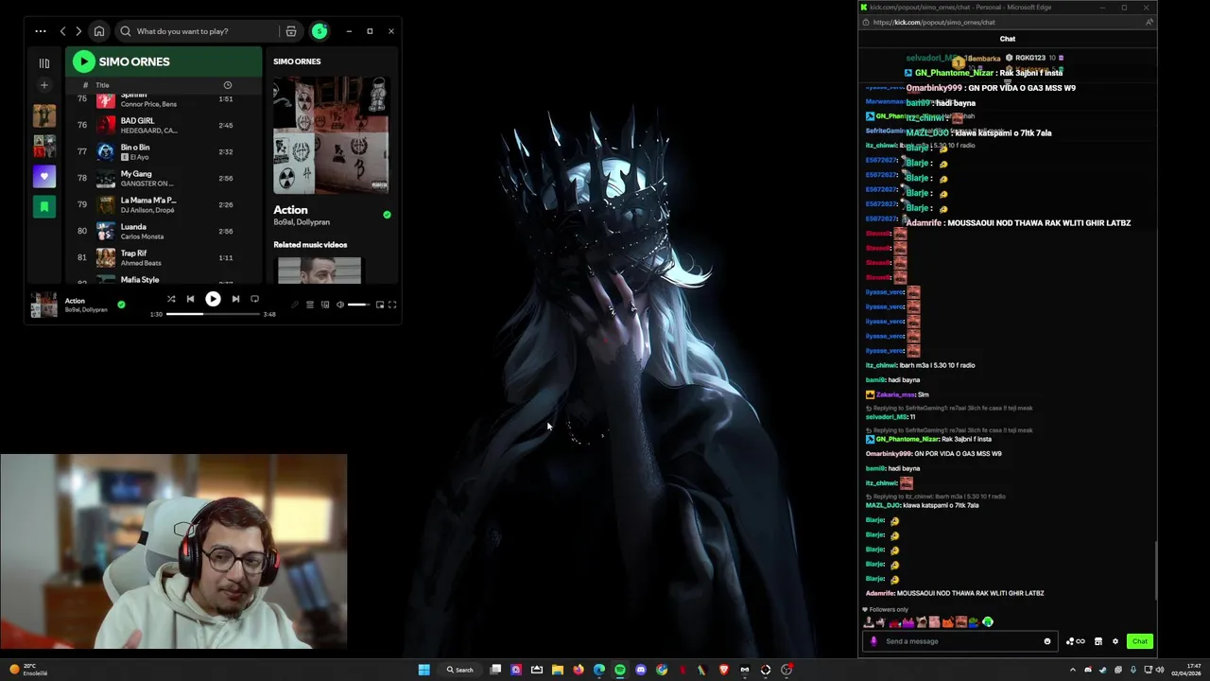Mute Spotify with the speaker icon
Image resolution: width=1210 pixels, height=681 pixels.
(340, 305)
